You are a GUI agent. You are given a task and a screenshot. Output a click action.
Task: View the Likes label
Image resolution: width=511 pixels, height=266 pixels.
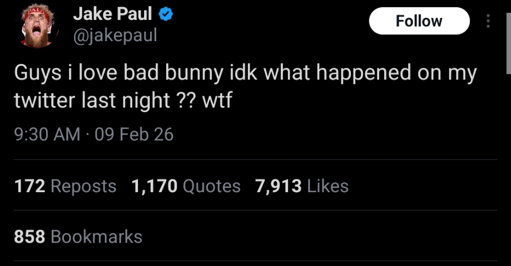pyautogui.click(x=328, y=186)
